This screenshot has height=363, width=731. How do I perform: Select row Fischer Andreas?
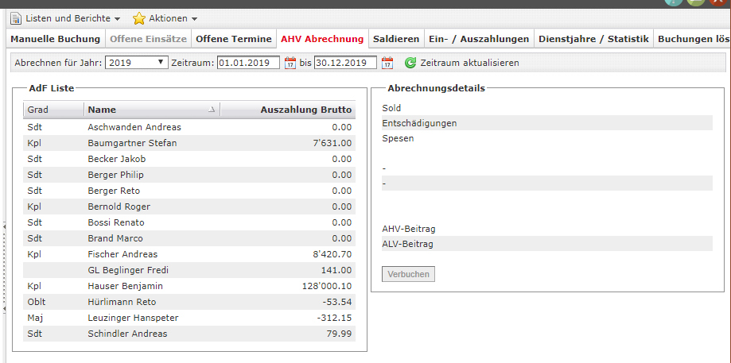189,254
